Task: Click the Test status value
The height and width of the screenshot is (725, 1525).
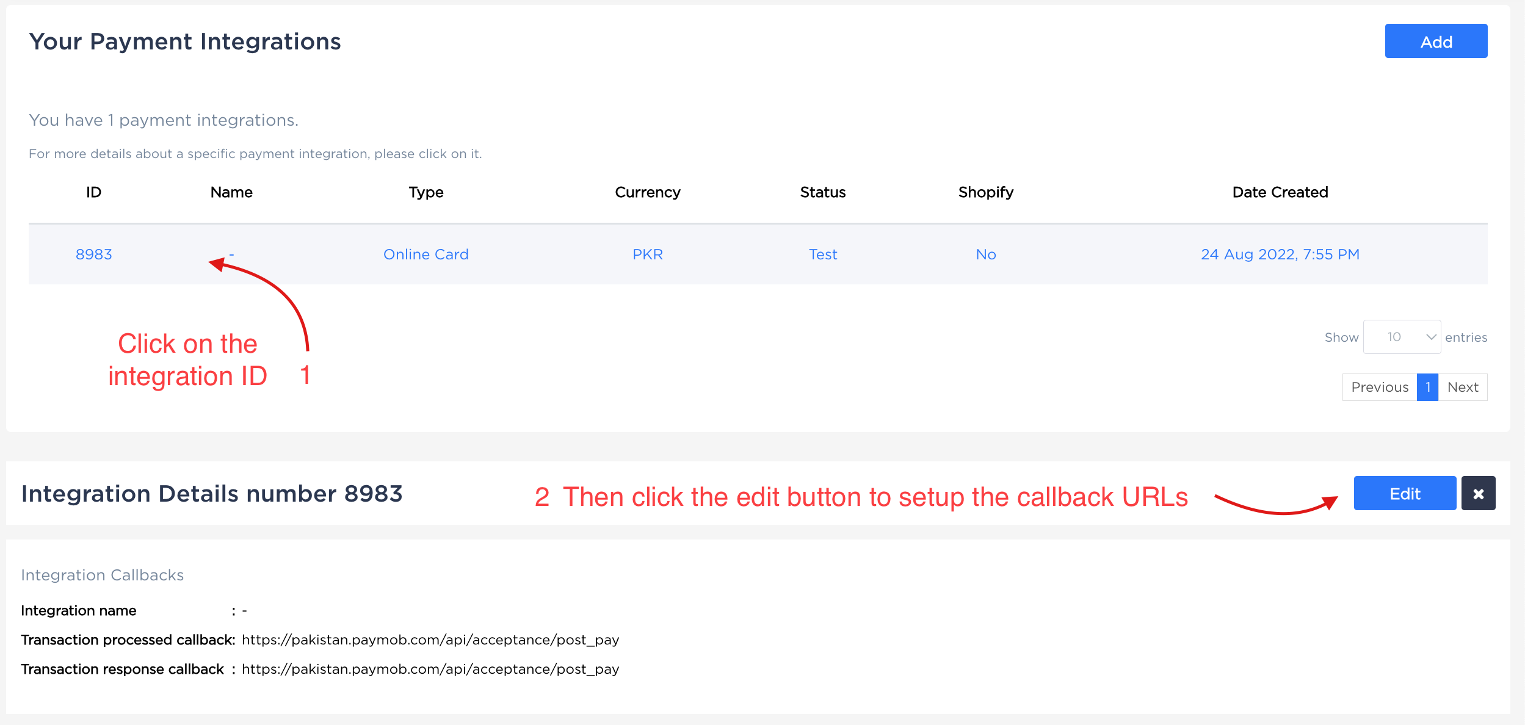Action: [x=822, y=254]
